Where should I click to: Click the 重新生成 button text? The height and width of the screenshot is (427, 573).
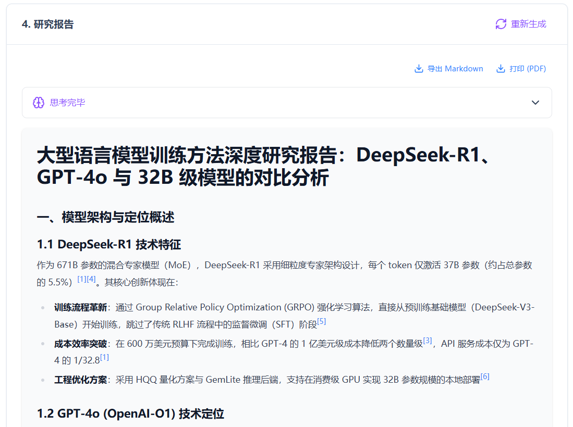528,24
